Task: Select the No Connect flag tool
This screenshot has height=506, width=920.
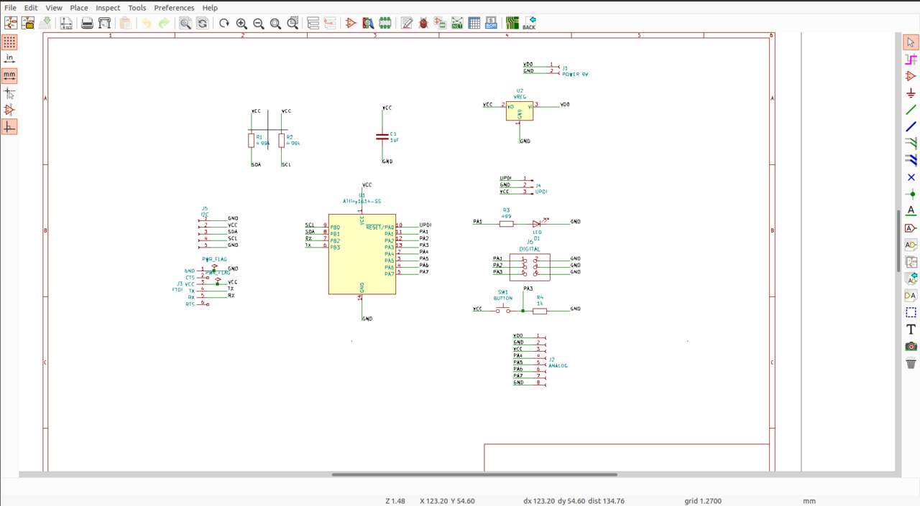Action: point(911,177)
